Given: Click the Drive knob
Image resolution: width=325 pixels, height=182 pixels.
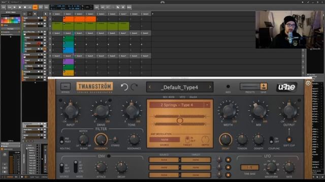Looking at the screenshot, I should pyautogui.click(x=101, y=111).
